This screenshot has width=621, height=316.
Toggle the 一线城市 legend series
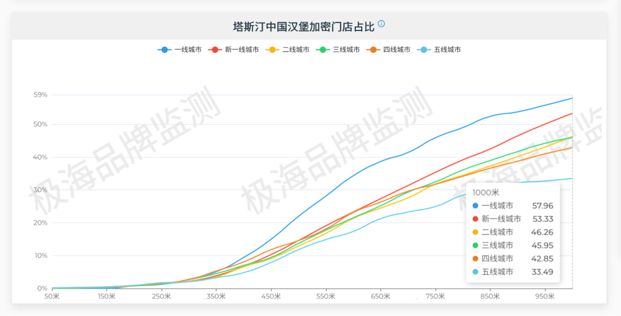(179, 50)
